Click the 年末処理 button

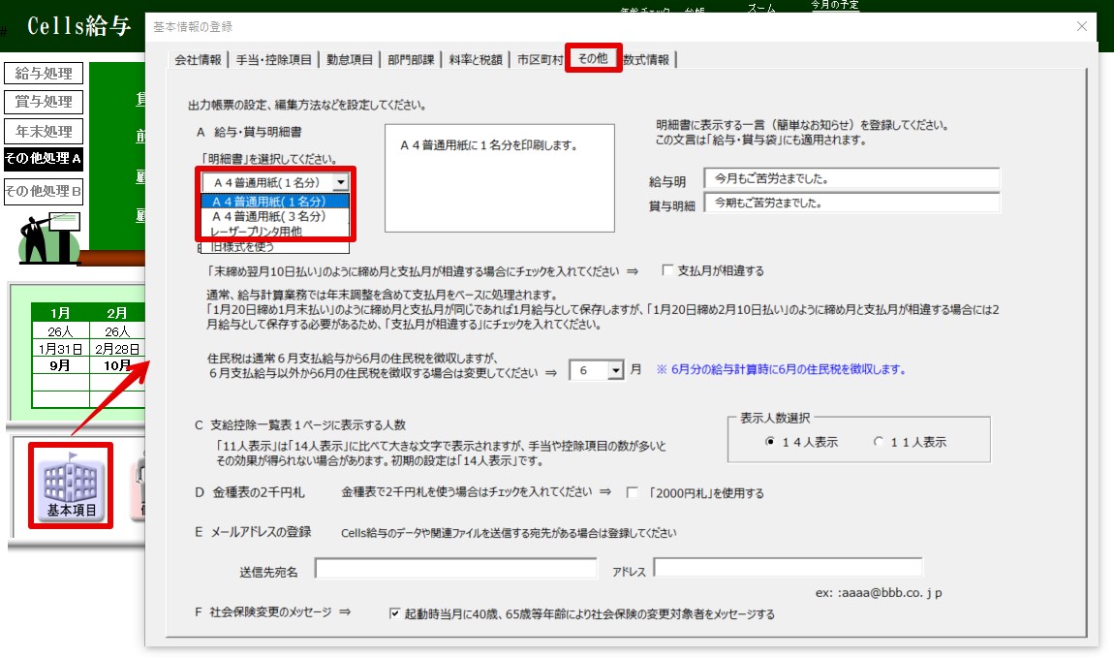(x=44, y=131)
